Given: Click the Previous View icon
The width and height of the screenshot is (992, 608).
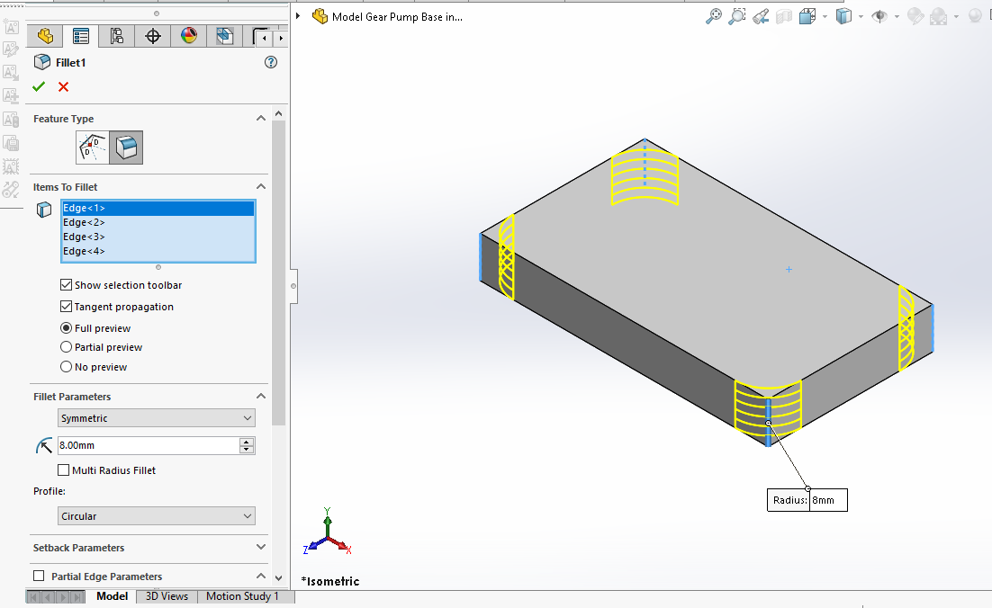Looking at the screenshot, I should pyautogui.click(x=761, y=16).
